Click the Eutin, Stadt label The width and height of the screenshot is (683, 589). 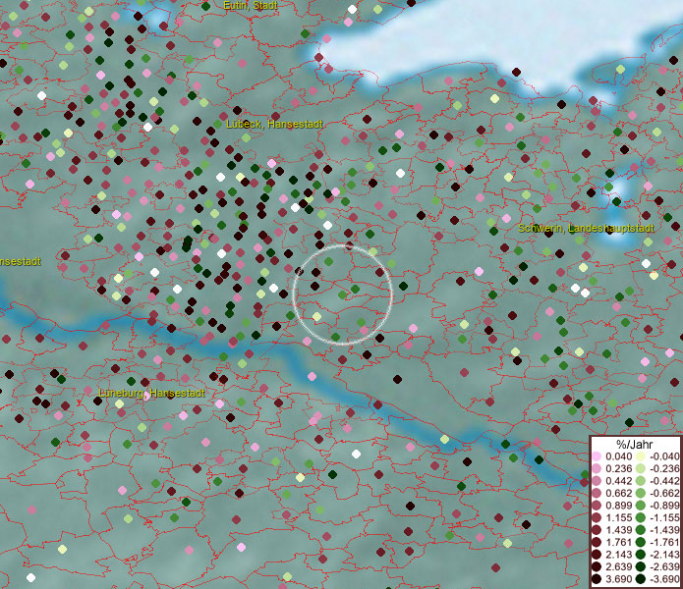pos(251,6)
